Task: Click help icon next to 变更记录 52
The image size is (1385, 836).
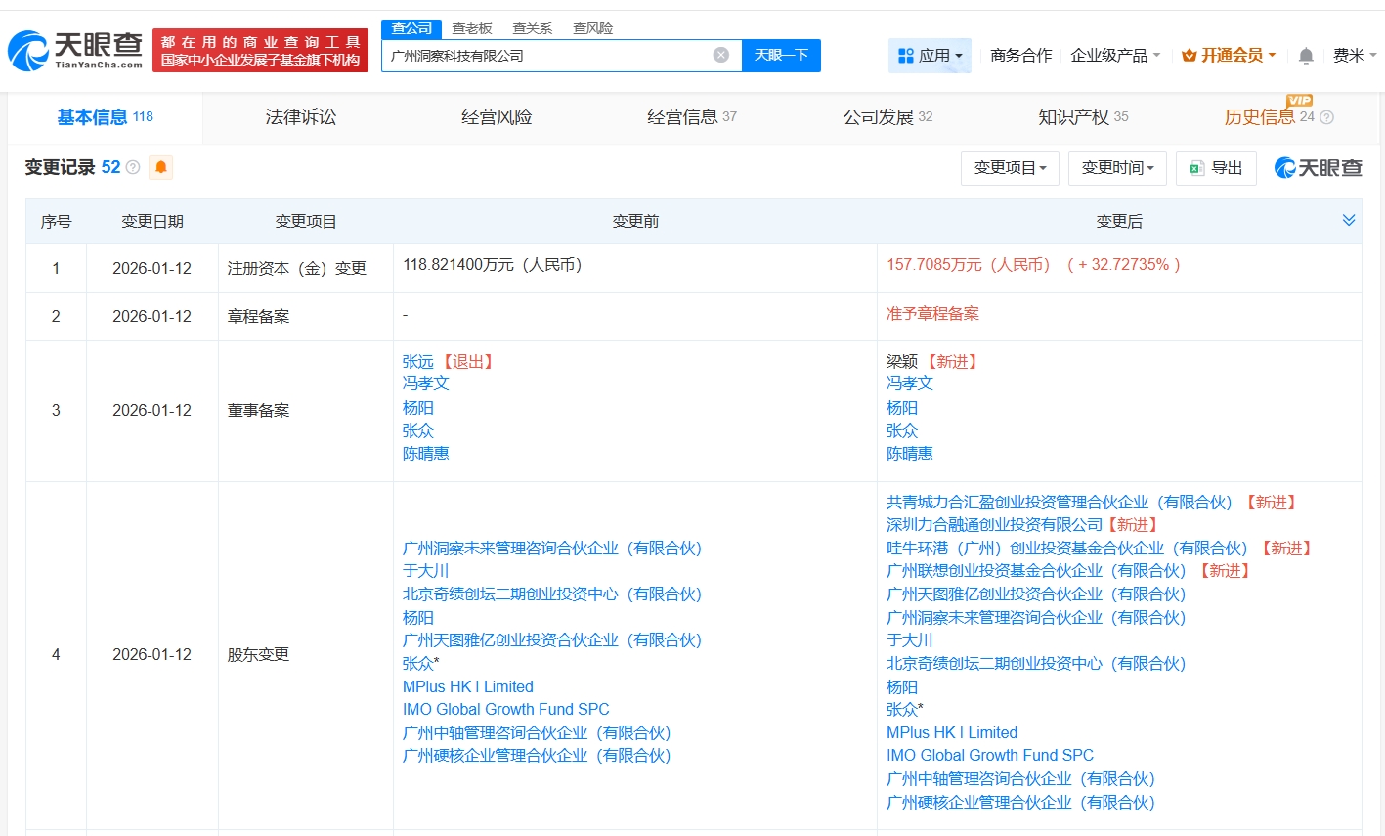Action: click(133, 168)
